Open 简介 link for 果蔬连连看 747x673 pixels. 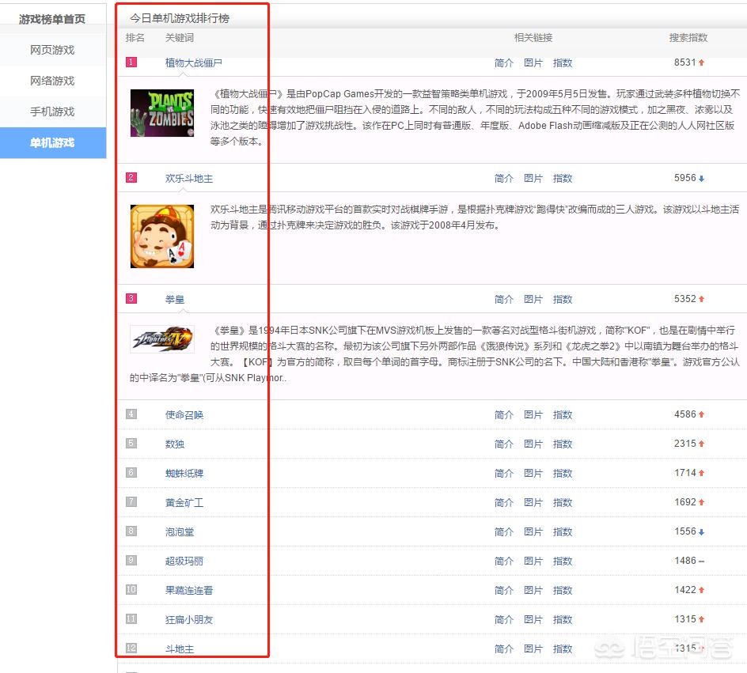click(503, 591)
